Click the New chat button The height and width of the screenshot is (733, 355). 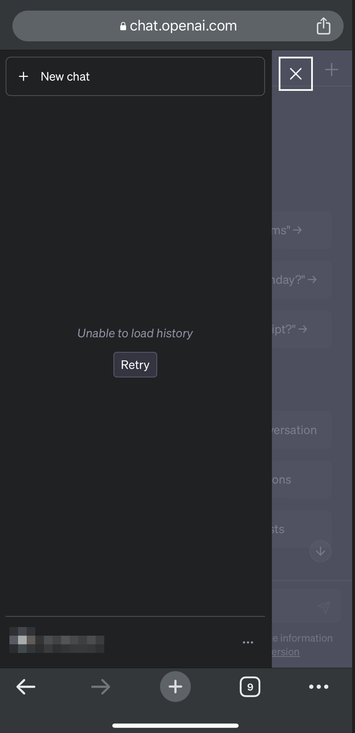(x=135, y=76)
